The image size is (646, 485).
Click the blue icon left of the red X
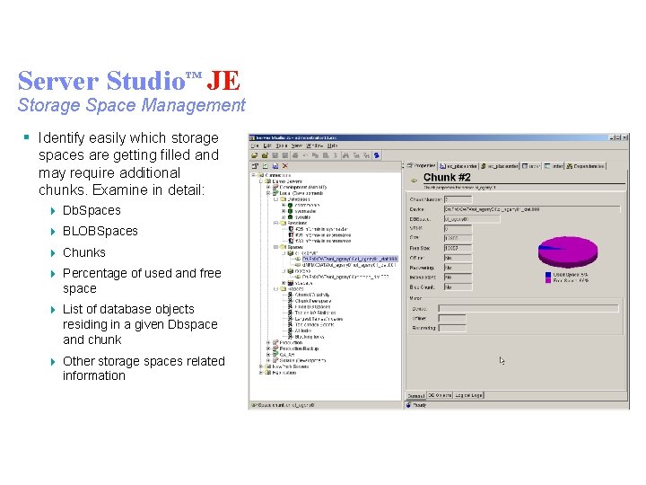(275, 166)
